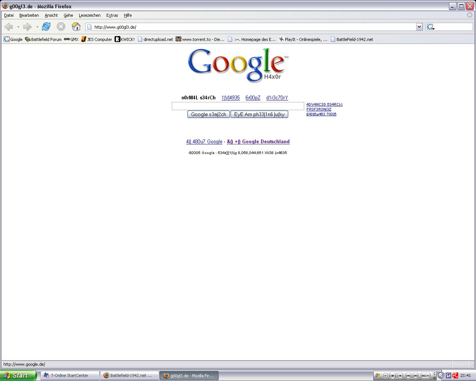Viewport: 476px width, 381px height.
Task: Open the search engine selector dropdown
Action: pyautogui.click(x=431, y=27)
